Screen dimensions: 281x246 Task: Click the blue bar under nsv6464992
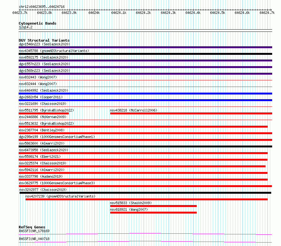[x=145, y=94]
